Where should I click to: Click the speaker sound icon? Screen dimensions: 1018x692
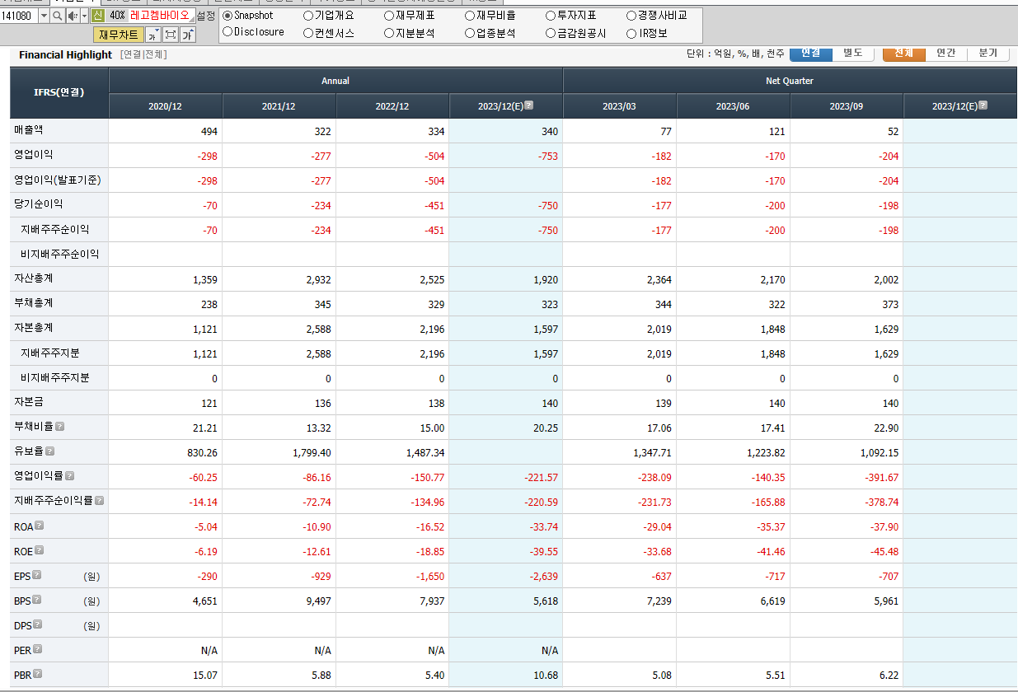click(x=73, y=16)
